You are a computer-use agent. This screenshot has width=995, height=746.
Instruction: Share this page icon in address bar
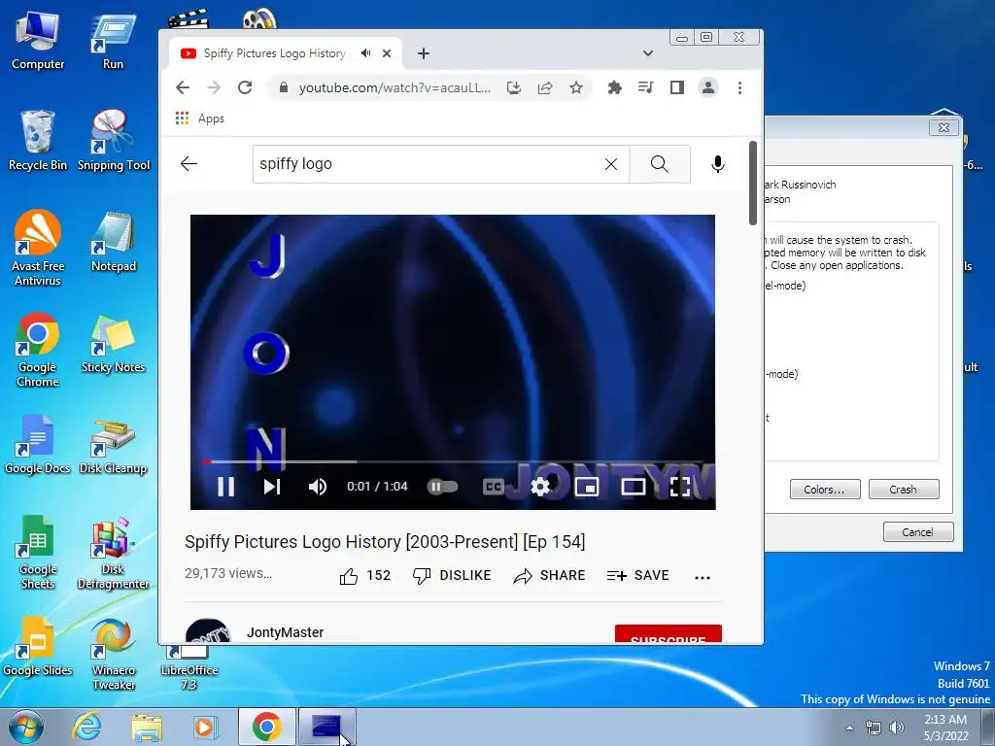[x=545, y=87]
